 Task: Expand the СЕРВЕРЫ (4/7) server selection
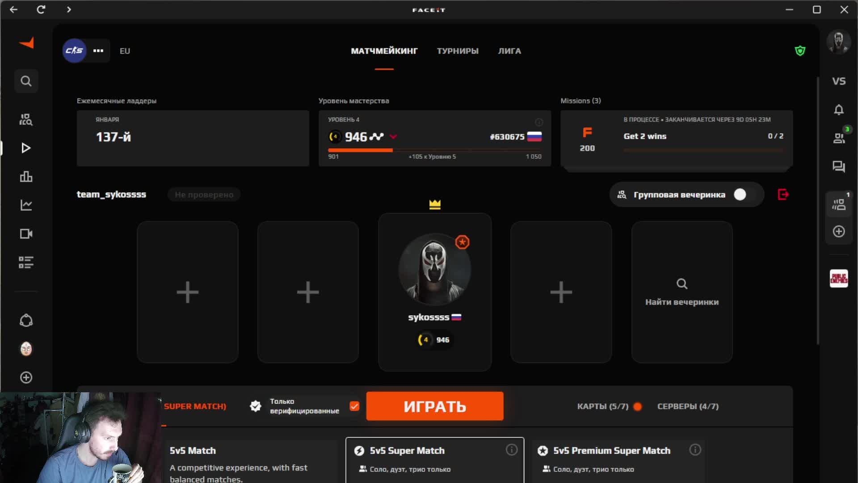click(688, 407)
